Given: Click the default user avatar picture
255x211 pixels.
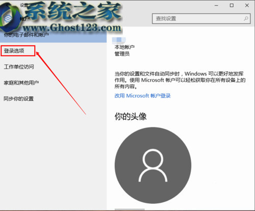Looking at the screenshot, I should (153, 165).
